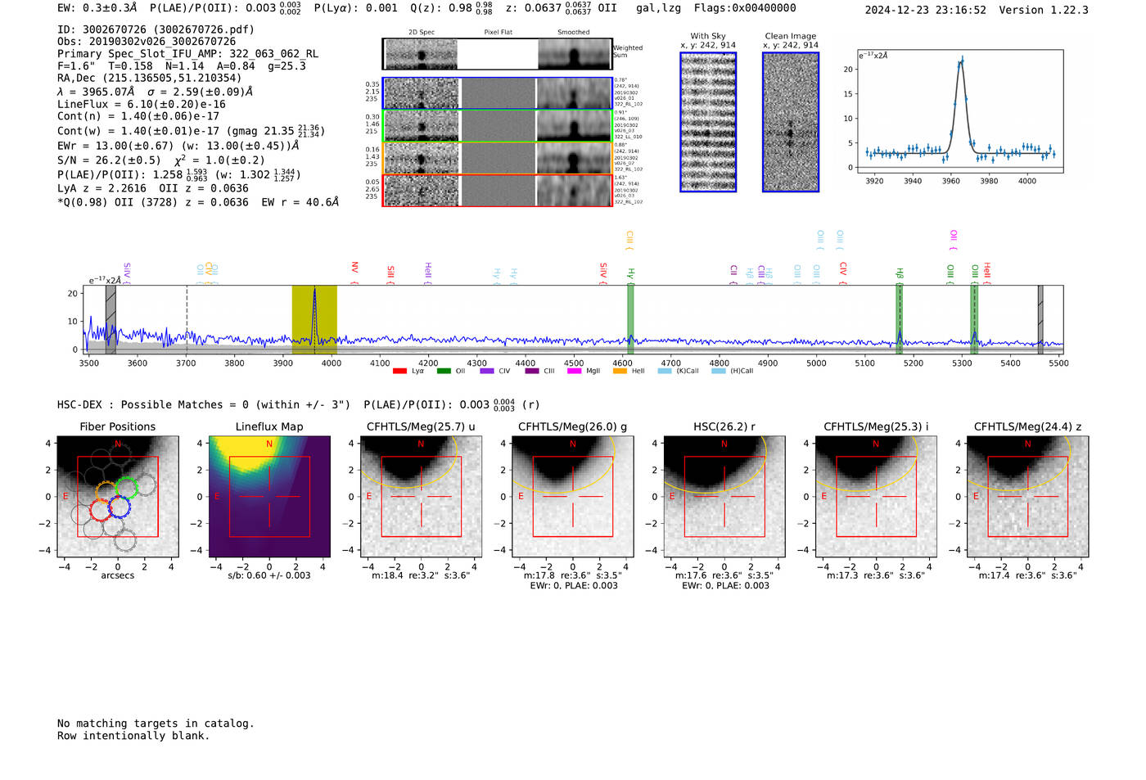Open the Gaussian emission line fit plot
The height and width of the screenshot is (780, 1146).
point(960,111)
